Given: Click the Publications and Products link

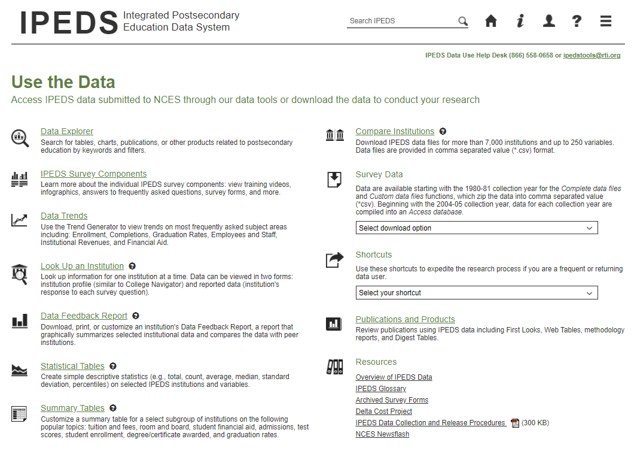Looking at the screenshot, I should pos(405,319).
